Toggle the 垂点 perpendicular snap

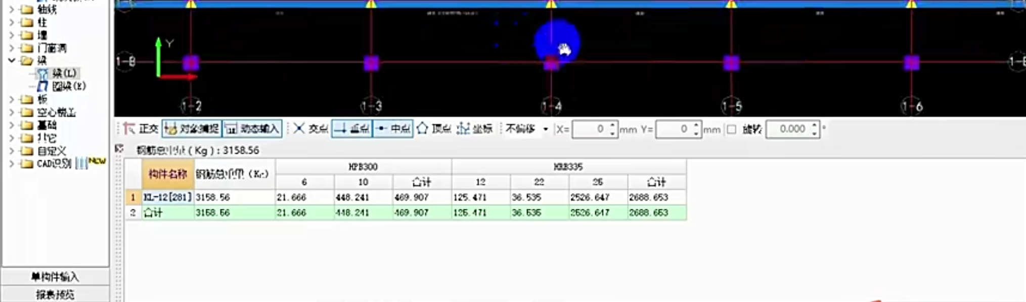(x=352, y=129)
